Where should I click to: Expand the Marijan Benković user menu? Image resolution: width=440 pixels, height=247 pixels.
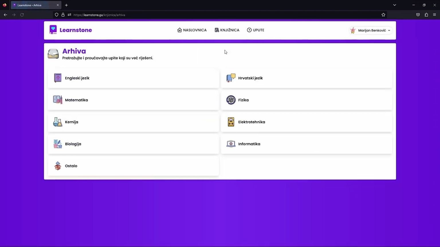point(371,30)
